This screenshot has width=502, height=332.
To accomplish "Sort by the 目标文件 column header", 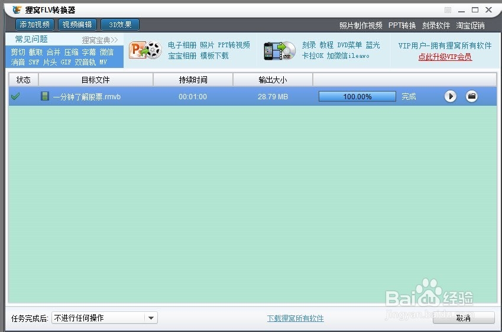I will (95, 80).
